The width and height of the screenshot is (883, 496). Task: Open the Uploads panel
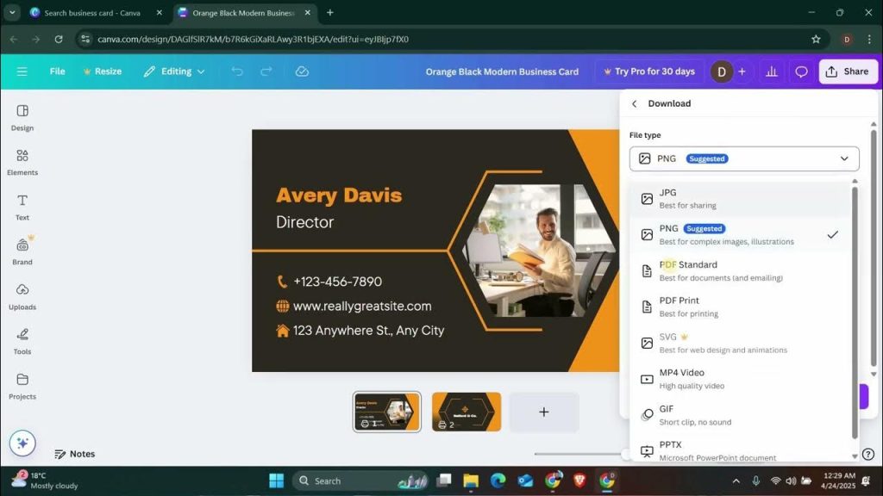click(x=22, y=295)
